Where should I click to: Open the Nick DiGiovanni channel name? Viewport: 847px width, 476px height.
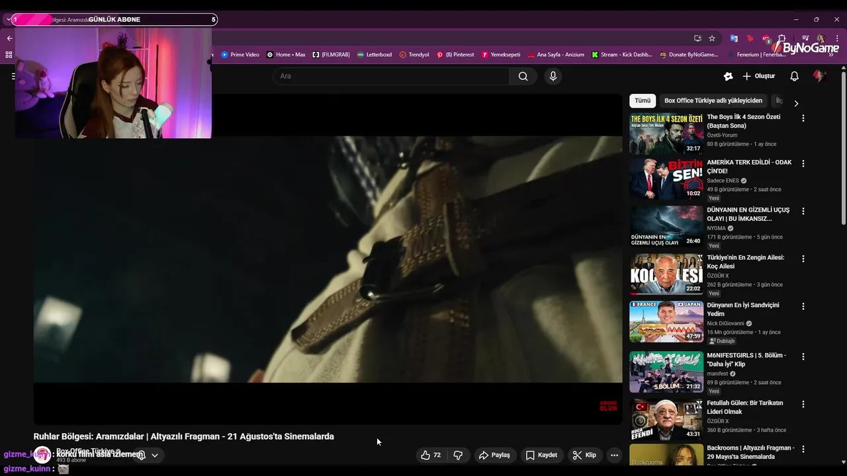click(x=725, y=323)
